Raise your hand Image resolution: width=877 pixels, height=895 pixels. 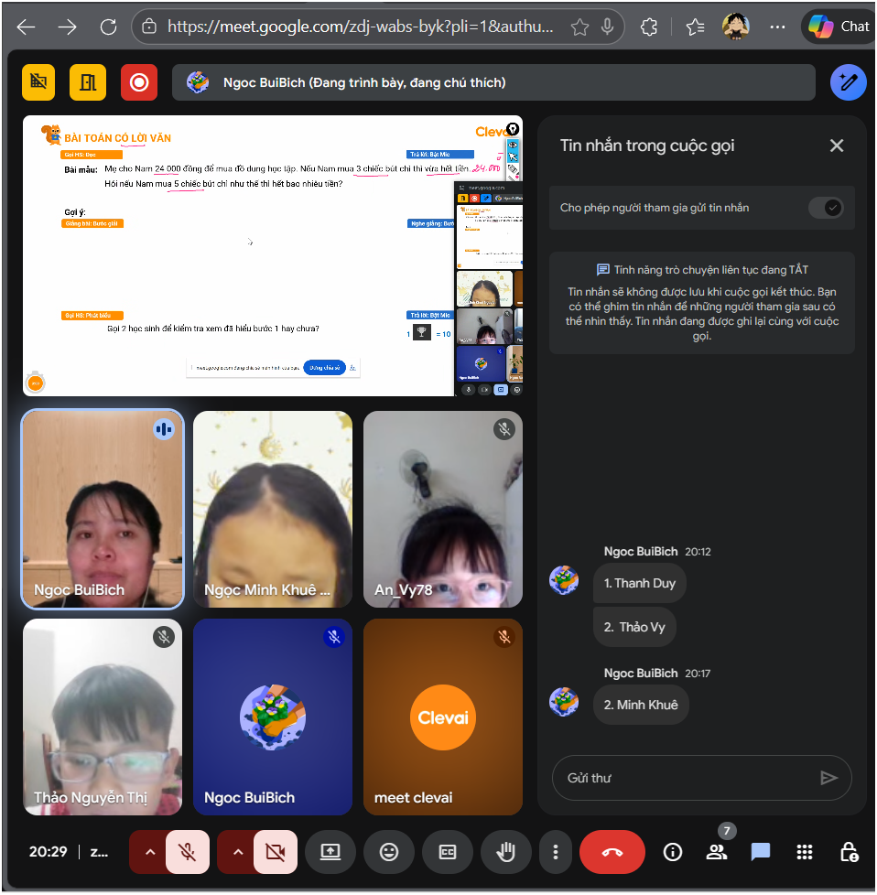point(505,852)
